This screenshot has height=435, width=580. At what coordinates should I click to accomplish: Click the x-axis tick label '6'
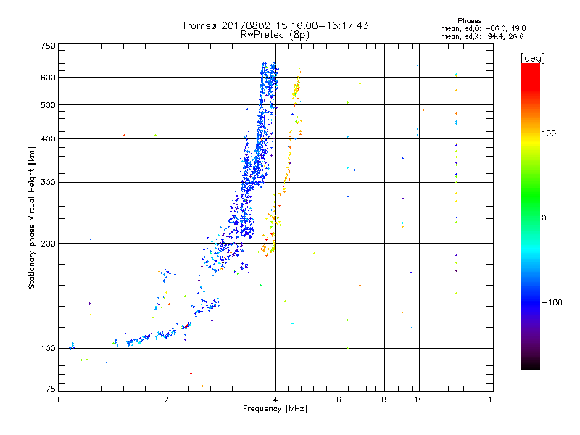(x=339, y=399)
